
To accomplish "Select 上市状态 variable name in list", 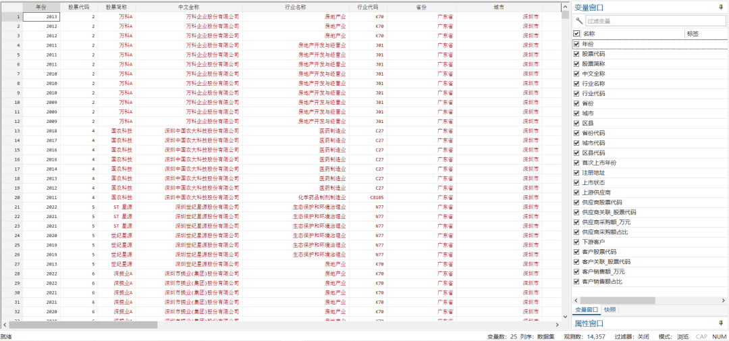I will click(x=594, y=182).
